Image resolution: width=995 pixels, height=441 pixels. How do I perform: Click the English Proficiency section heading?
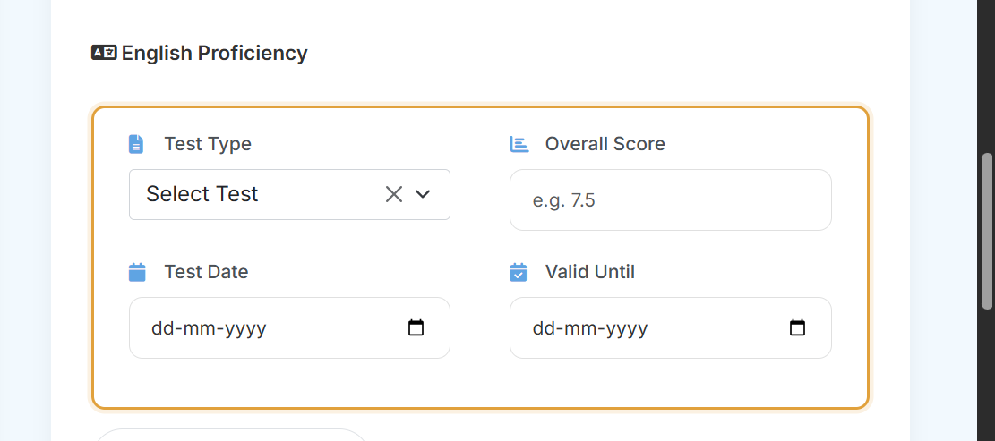click(214, 54)
